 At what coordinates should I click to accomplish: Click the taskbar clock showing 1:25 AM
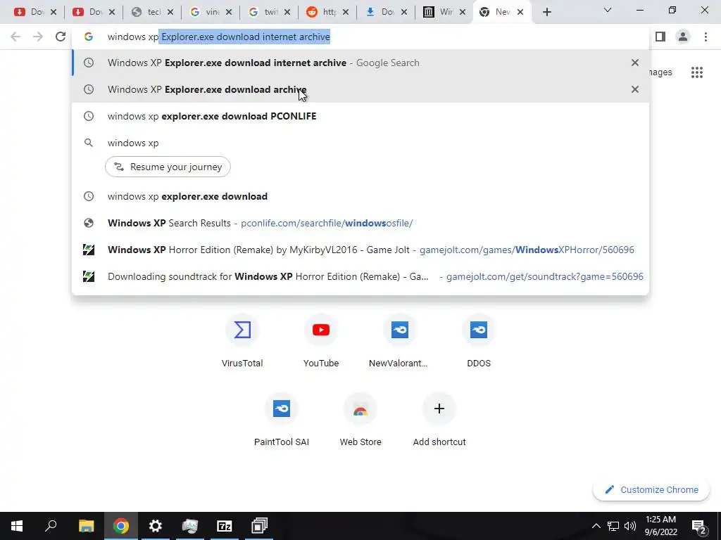(660, 526)
